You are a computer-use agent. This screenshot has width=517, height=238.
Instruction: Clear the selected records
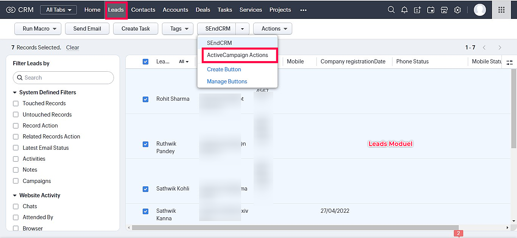(73, 48)
